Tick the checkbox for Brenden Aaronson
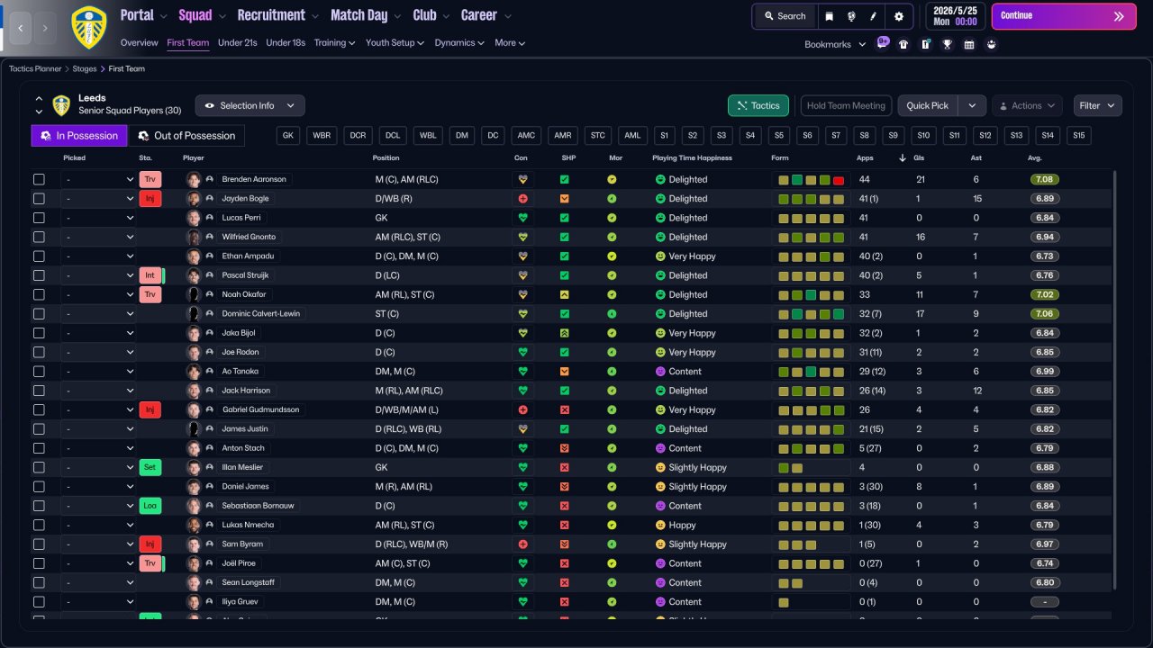1153x648 pixels. 39,179
